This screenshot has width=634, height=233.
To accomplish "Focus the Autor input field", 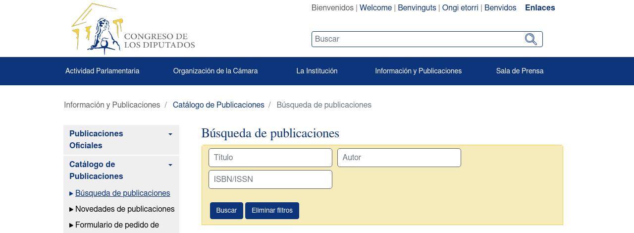I will point(399,158).
